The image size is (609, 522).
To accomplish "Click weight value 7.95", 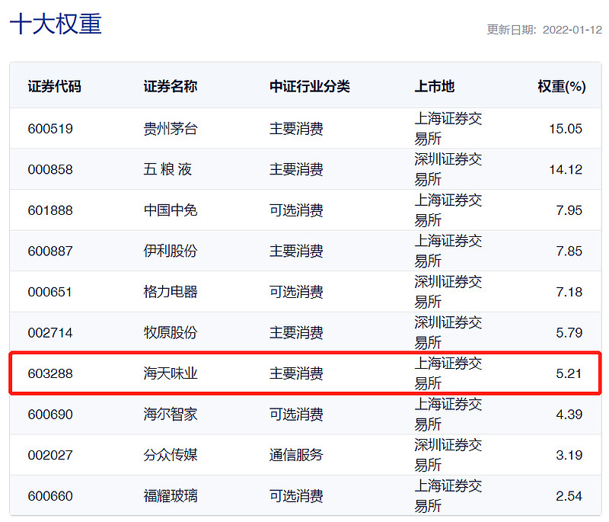I will tap(569, 210).
